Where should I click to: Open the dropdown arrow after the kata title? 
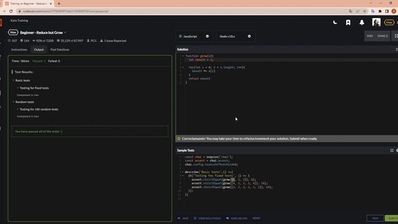[x=65, y=32]
